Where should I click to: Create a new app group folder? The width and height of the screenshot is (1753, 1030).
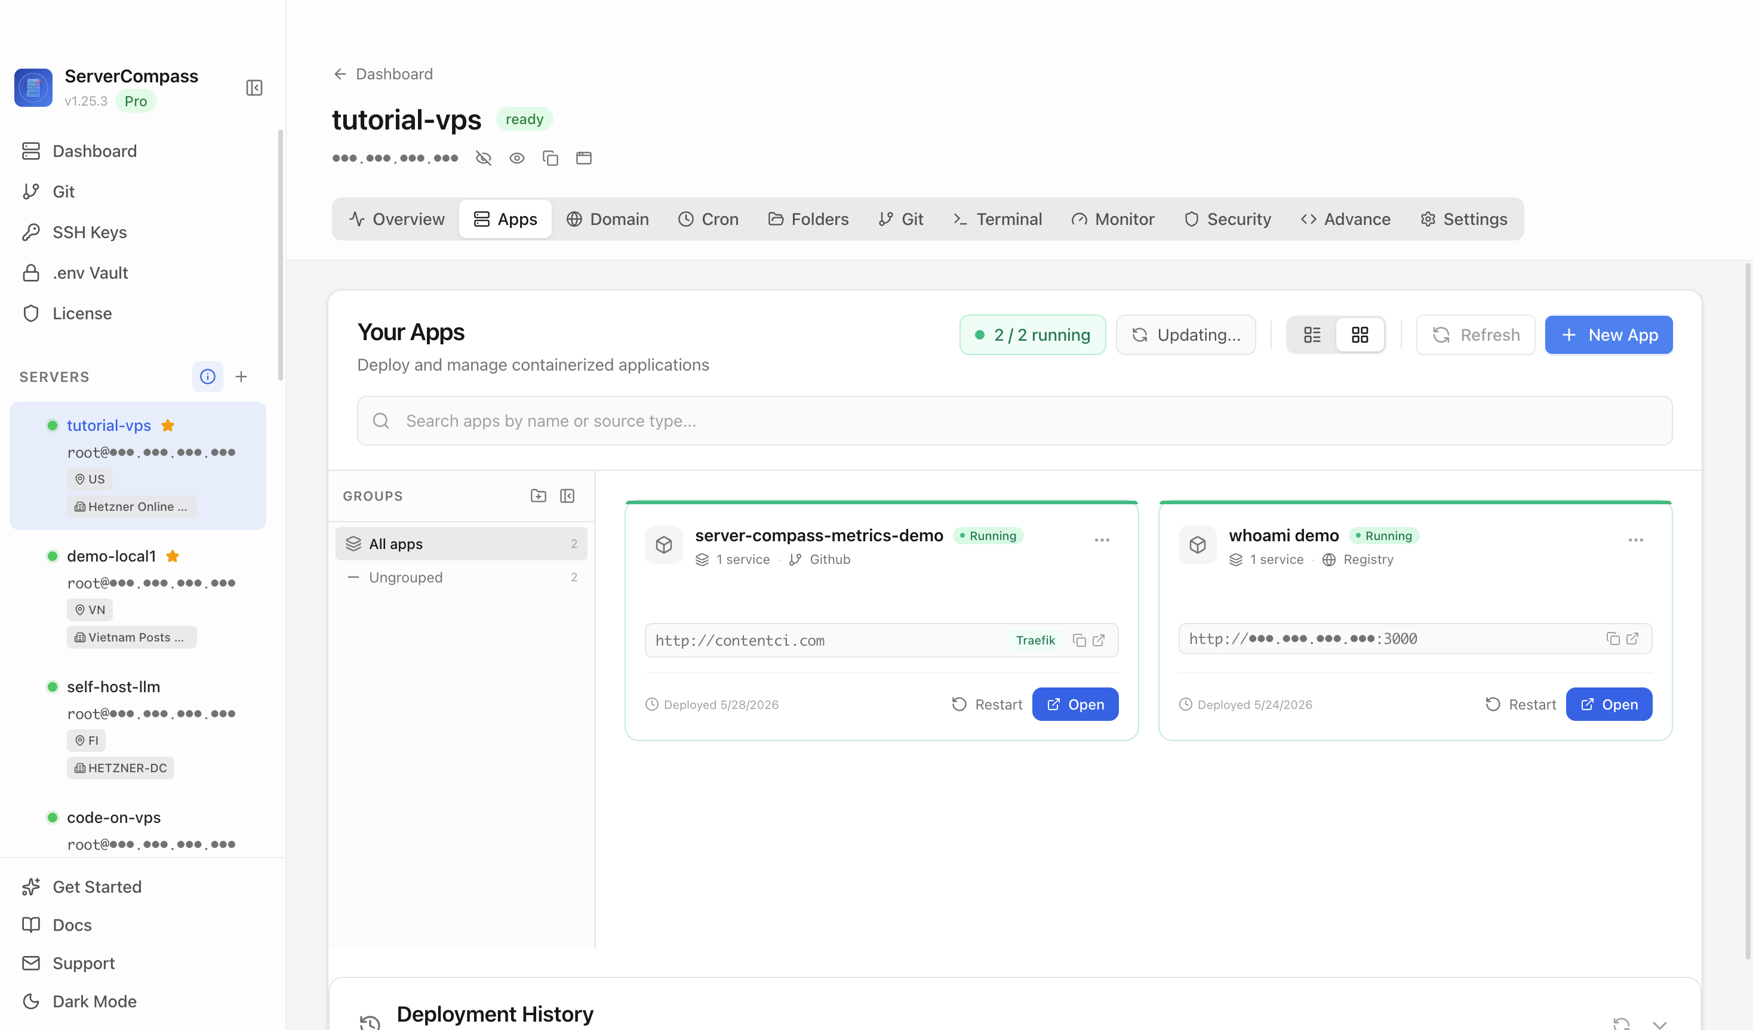coord(539,496)
